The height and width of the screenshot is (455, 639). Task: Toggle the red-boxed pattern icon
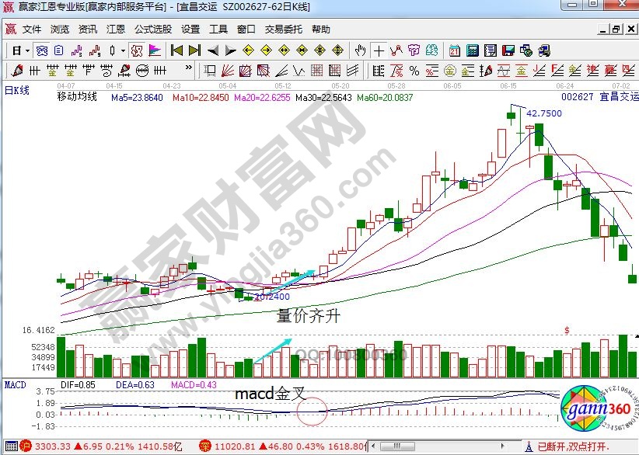(135, 51)
